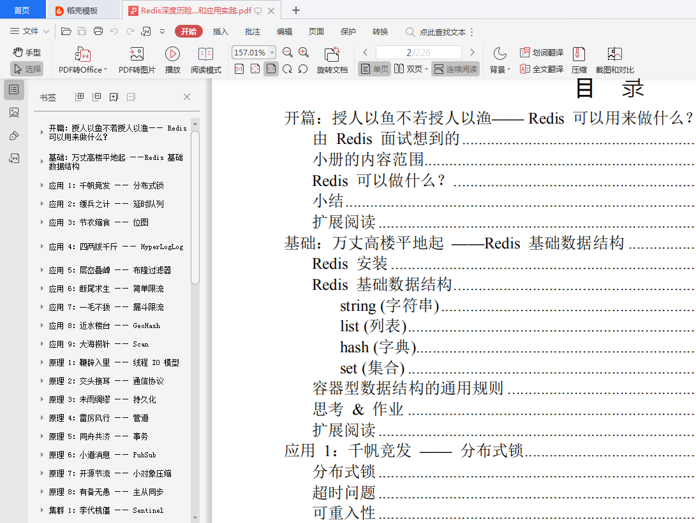The image size is (696, 523).
Task: Set actual size 1:1 view
Action: point(239,69)
